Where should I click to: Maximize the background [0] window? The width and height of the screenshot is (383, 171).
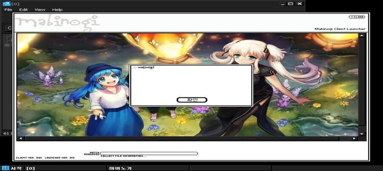pos(291,4)
